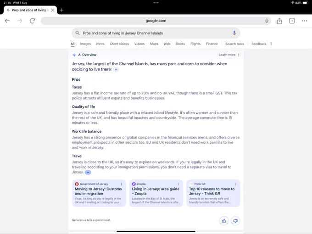Open AI Overview options menu beside Learn more

point(239,55)
